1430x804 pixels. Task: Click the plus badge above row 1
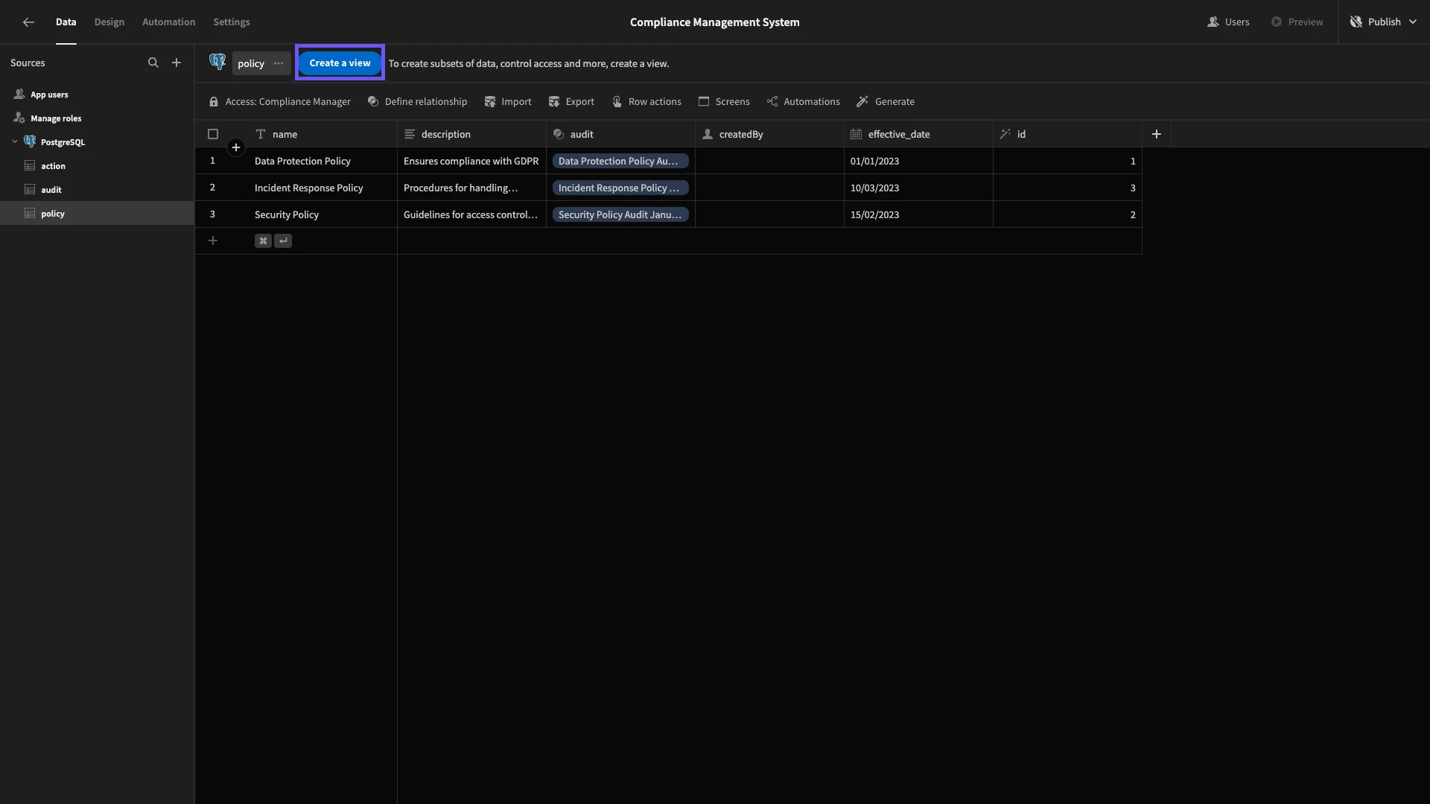click(236, 147)
